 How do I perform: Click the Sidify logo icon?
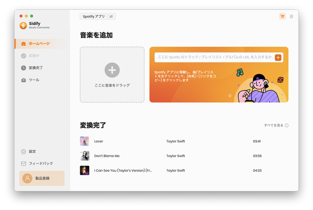[x=23, y=25]
